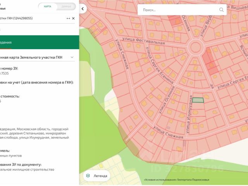Screen dimensions: 248x186
Task: Click the double-arrow resize icon in the card header
Action: click(68, 18)
